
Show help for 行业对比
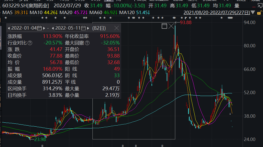pos(30,43)
